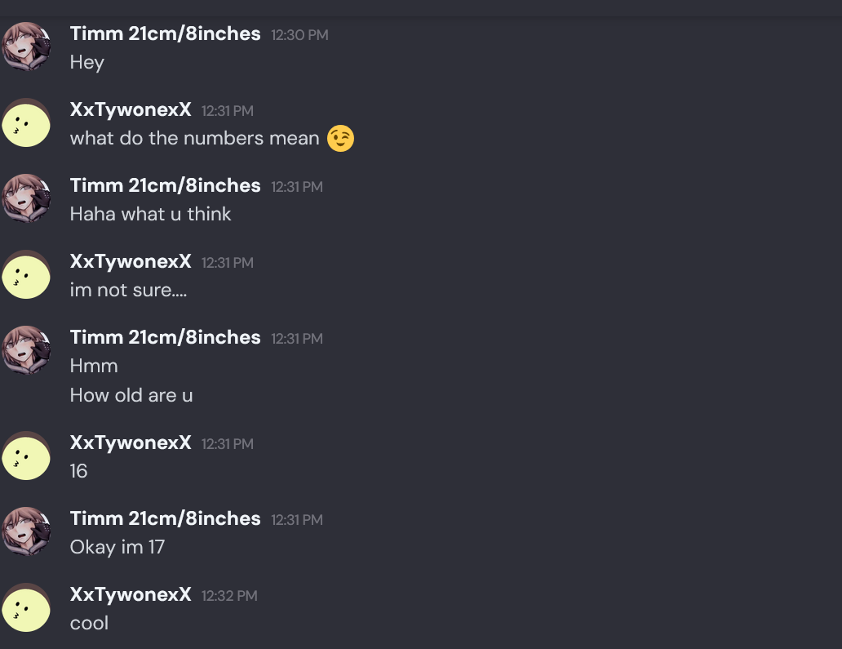842x649 pixels.
Task: Select the 'How old are u' message
Action: pyautogui.click(x=131, y=395)
